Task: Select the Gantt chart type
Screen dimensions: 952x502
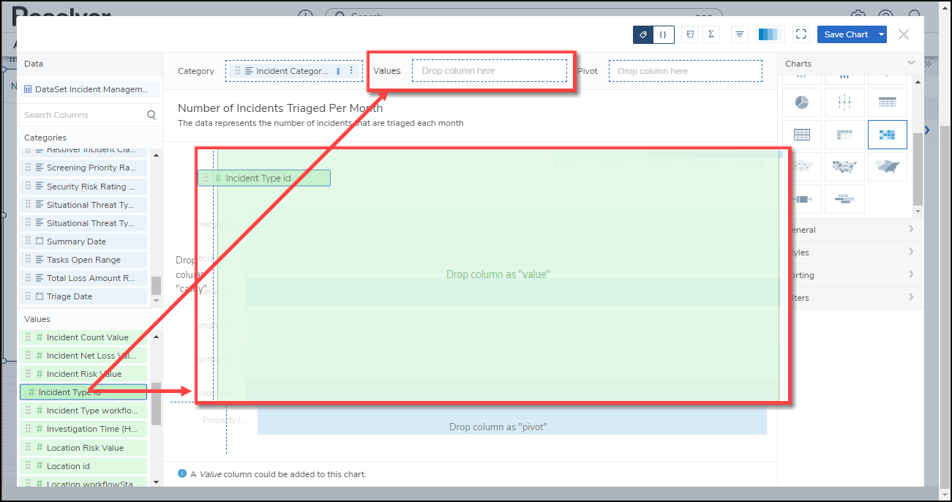Action: (844, 199)
